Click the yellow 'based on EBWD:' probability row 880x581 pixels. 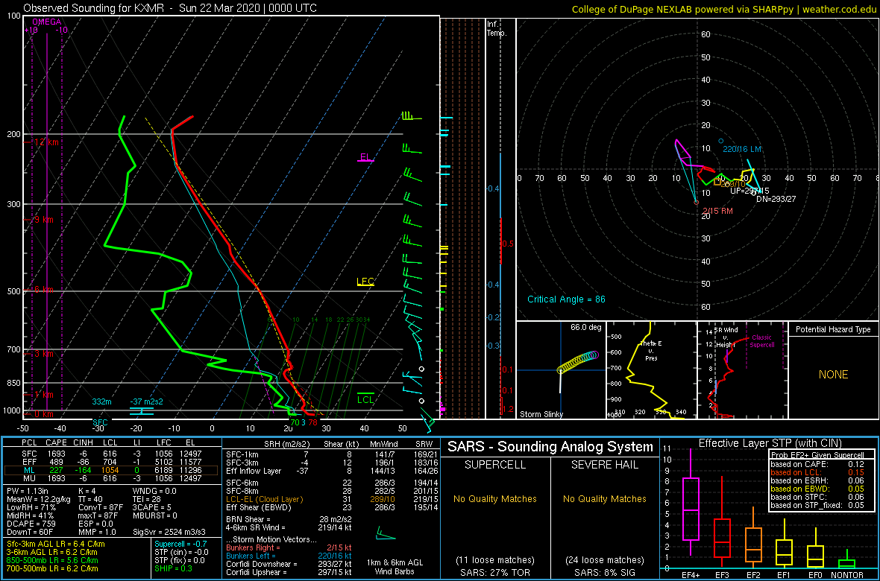(x=818, y=489)
